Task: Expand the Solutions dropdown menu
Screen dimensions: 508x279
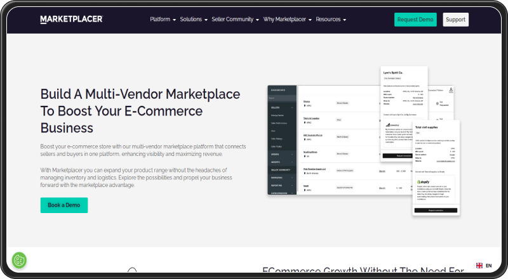Action: click(194, 20)
